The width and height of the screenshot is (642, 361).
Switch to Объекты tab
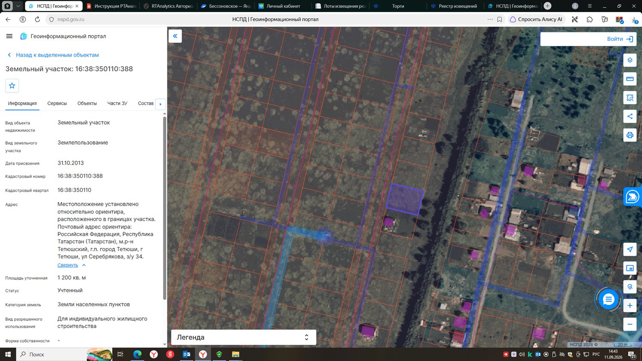tap(87, 104)
